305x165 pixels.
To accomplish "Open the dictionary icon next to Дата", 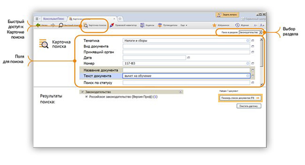I will tap(188, 58).
